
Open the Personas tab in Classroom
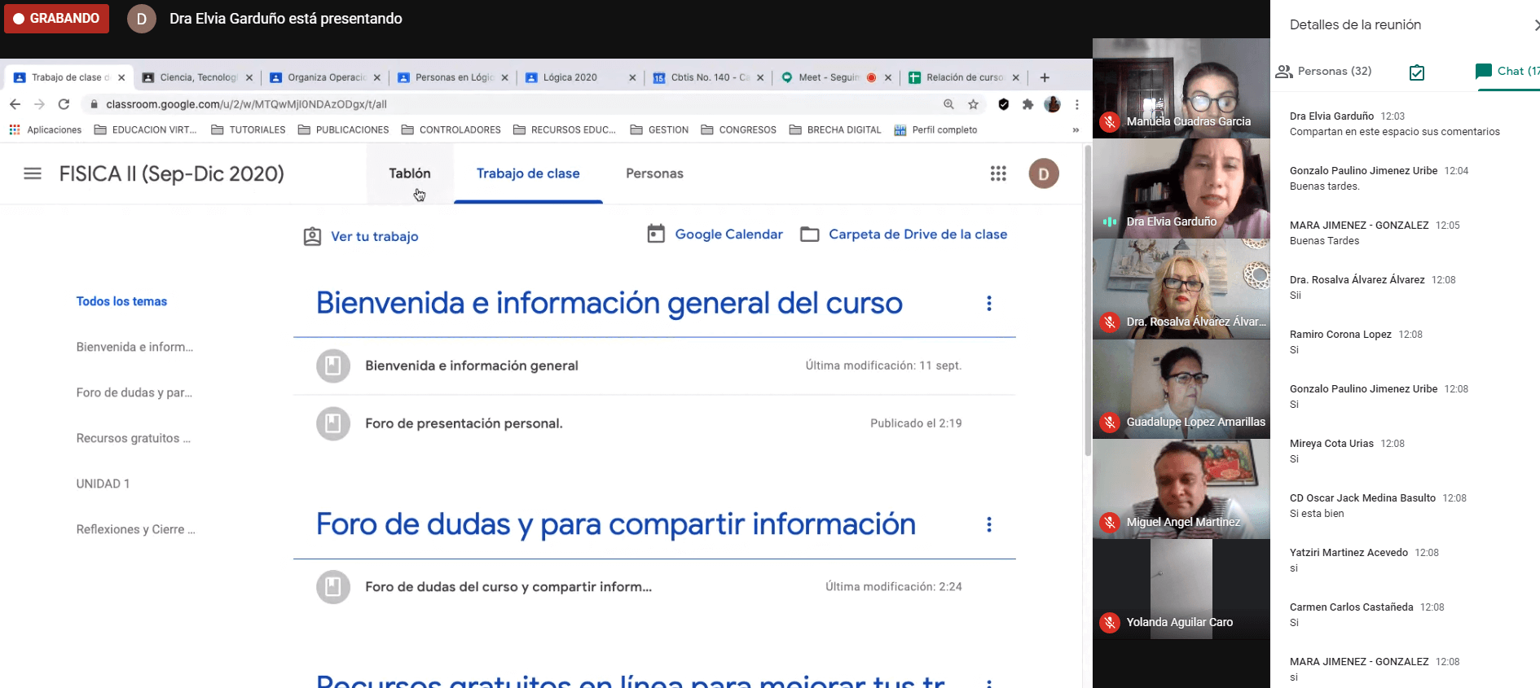point(654,173)
